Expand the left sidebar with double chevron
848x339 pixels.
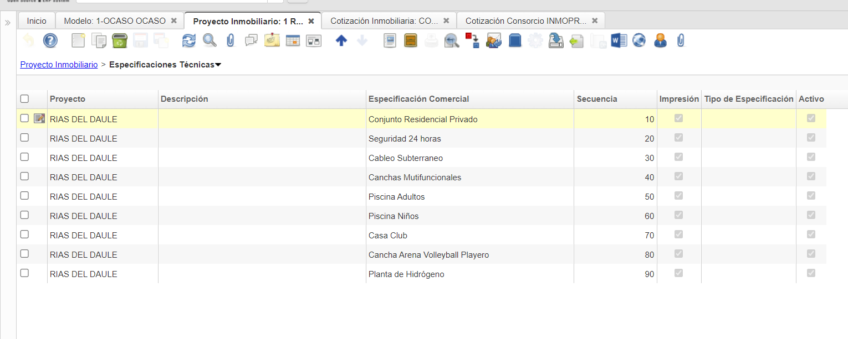8,23
